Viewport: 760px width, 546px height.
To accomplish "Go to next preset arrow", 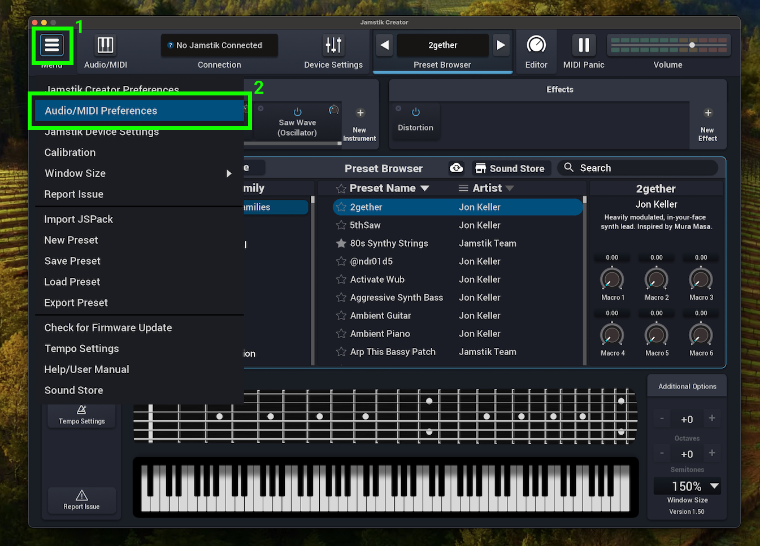I will click(501, 45).
